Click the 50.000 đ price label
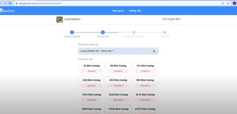This screenshot has height=114, width=237. [91, 86]
